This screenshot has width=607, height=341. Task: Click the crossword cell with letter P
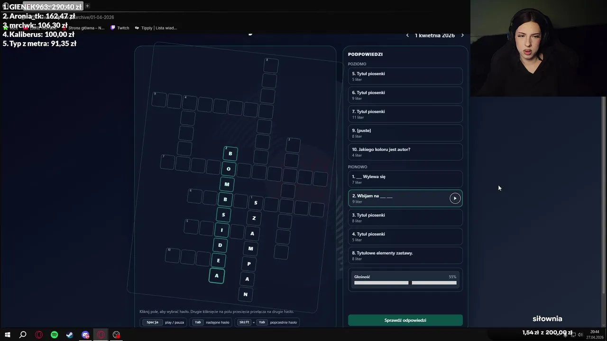pos(249,264)
